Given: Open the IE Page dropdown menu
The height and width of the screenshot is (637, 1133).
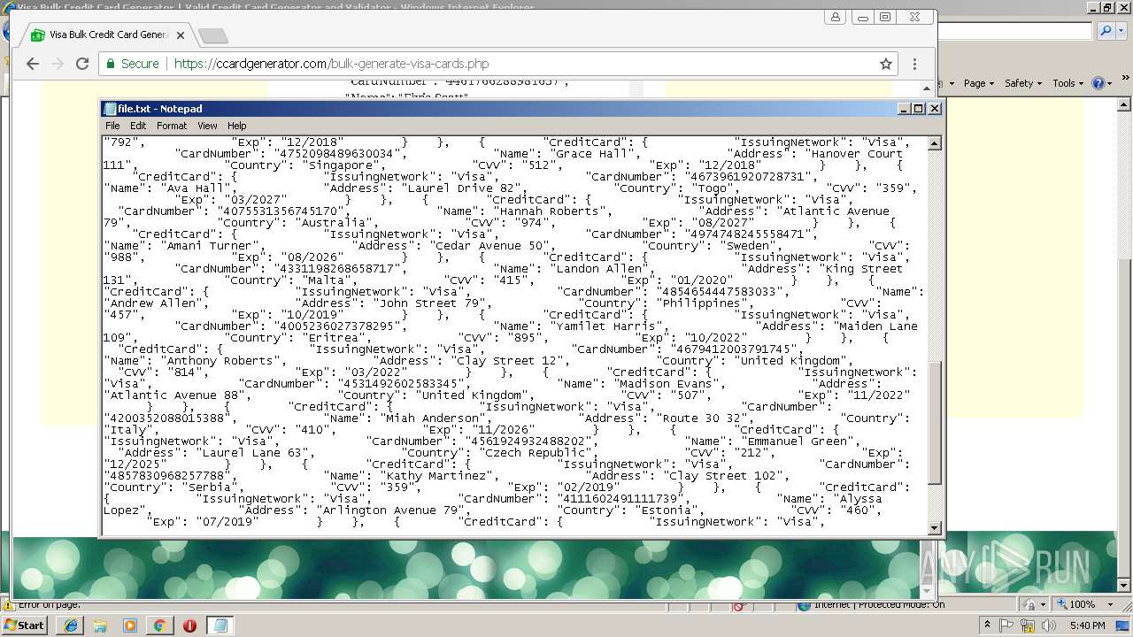Looking at the screenshot, I should 979,83.
